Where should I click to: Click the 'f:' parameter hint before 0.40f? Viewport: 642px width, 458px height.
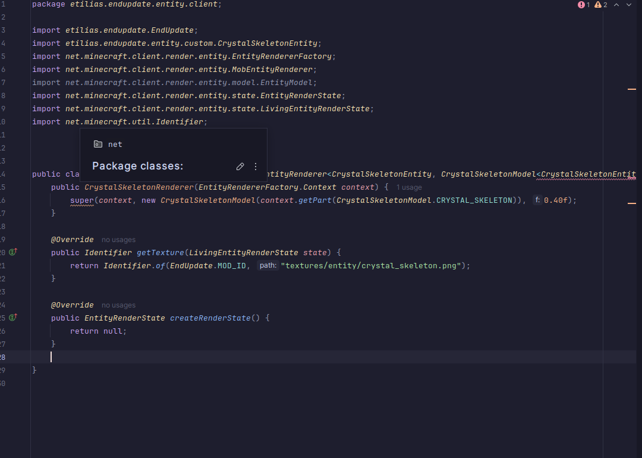point(537,200)
